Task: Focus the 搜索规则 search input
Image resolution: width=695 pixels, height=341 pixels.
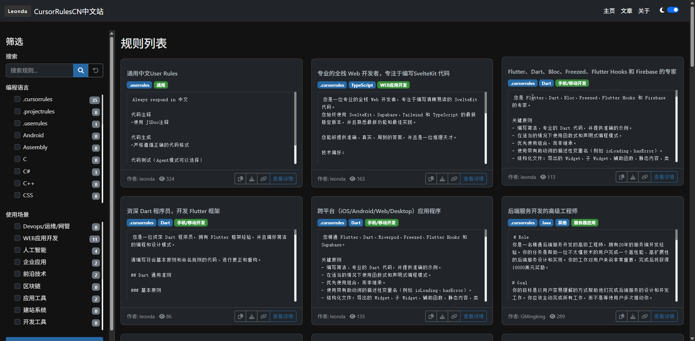Action: coord(39,70)
